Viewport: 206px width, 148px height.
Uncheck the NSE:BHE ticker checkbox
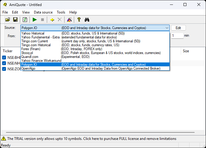click(x=4, y=58)
